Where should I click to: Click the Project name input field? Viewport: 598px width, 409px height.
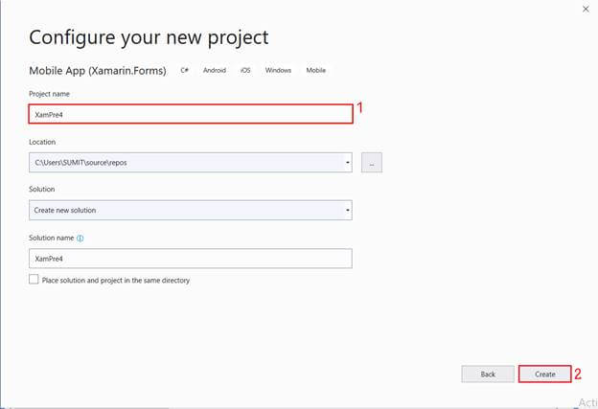pos(191,114)
